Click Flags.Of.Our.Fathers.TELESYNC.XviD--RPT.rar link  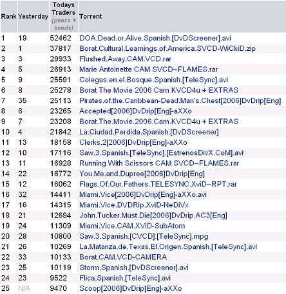tap(158, 184)
